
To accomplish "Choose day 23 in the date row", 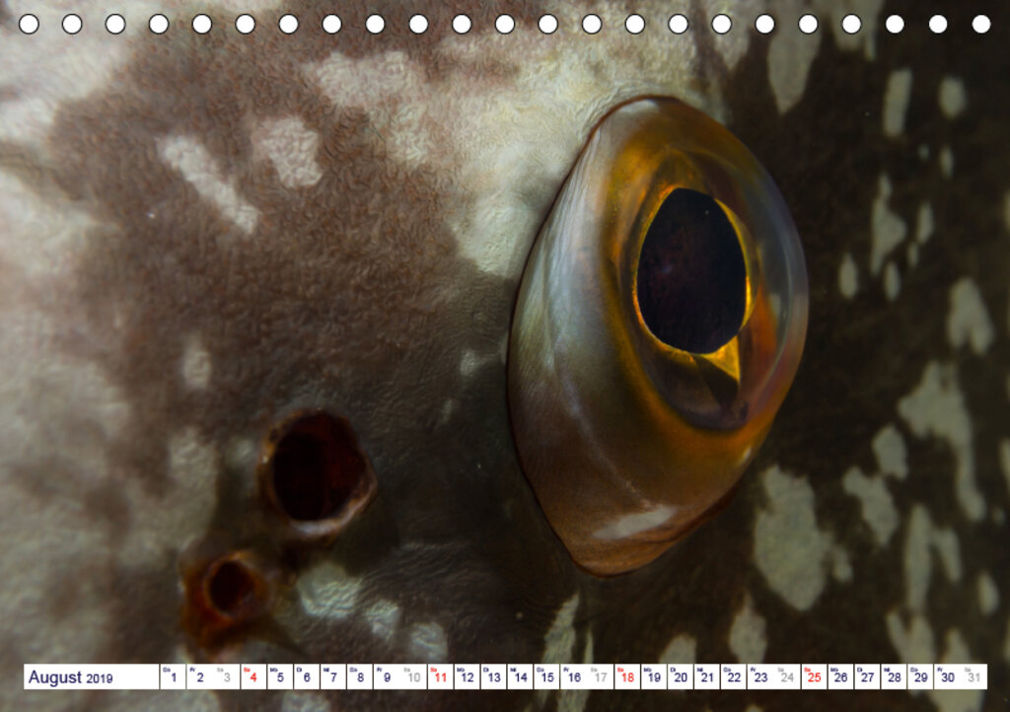I will (x=760, y=676).
